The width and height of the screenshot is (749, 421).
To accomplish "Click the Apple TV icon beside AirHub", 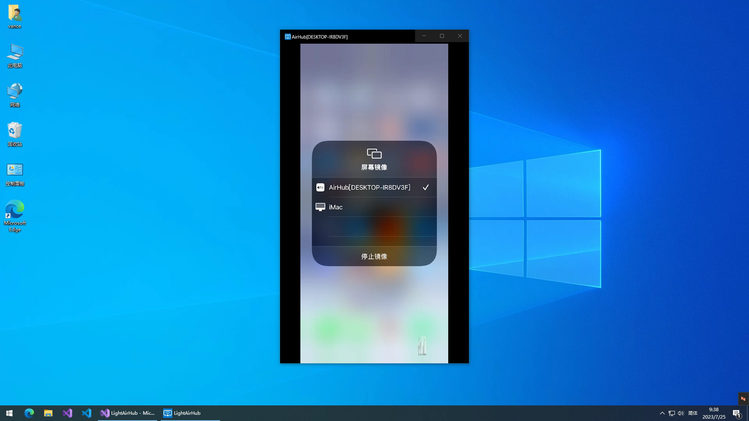I will [320, 188].
